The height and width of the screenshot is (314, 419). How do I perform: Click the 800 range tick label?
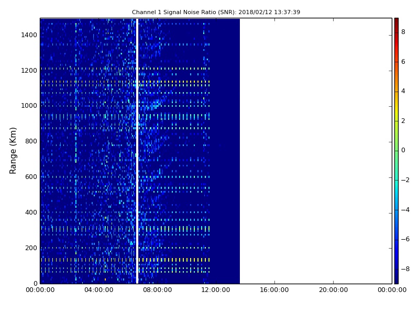tap(31, 141)
